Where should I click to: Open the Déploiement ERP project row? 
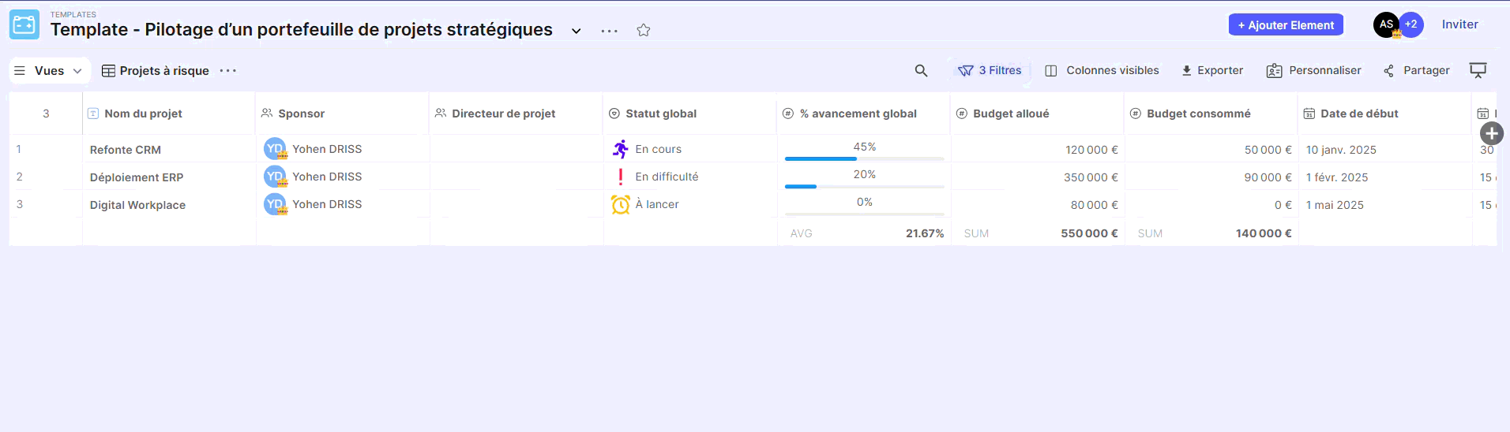tap(137, 177)
